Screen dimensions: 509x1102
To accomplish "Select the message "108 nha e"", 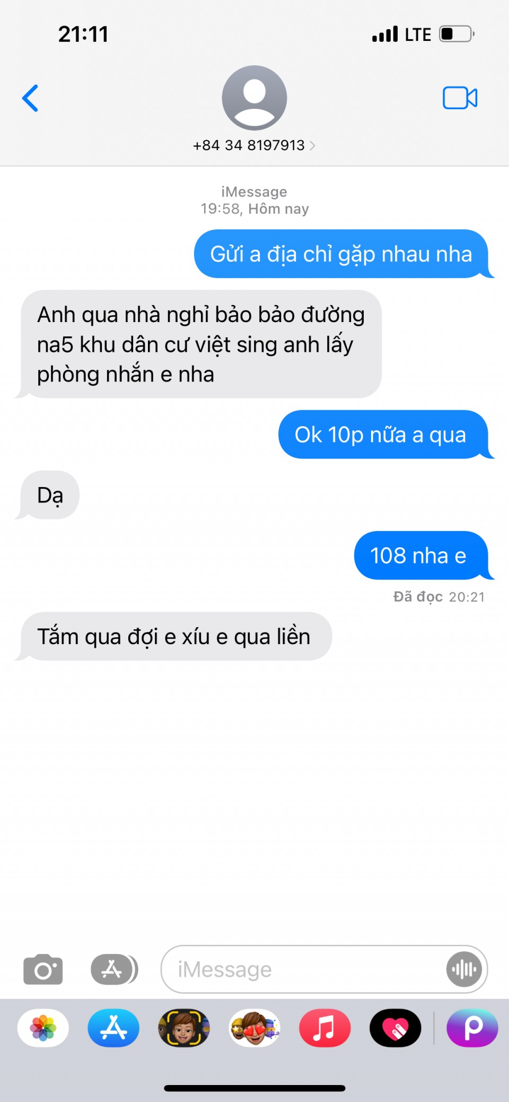I will (x=422, y=556).
